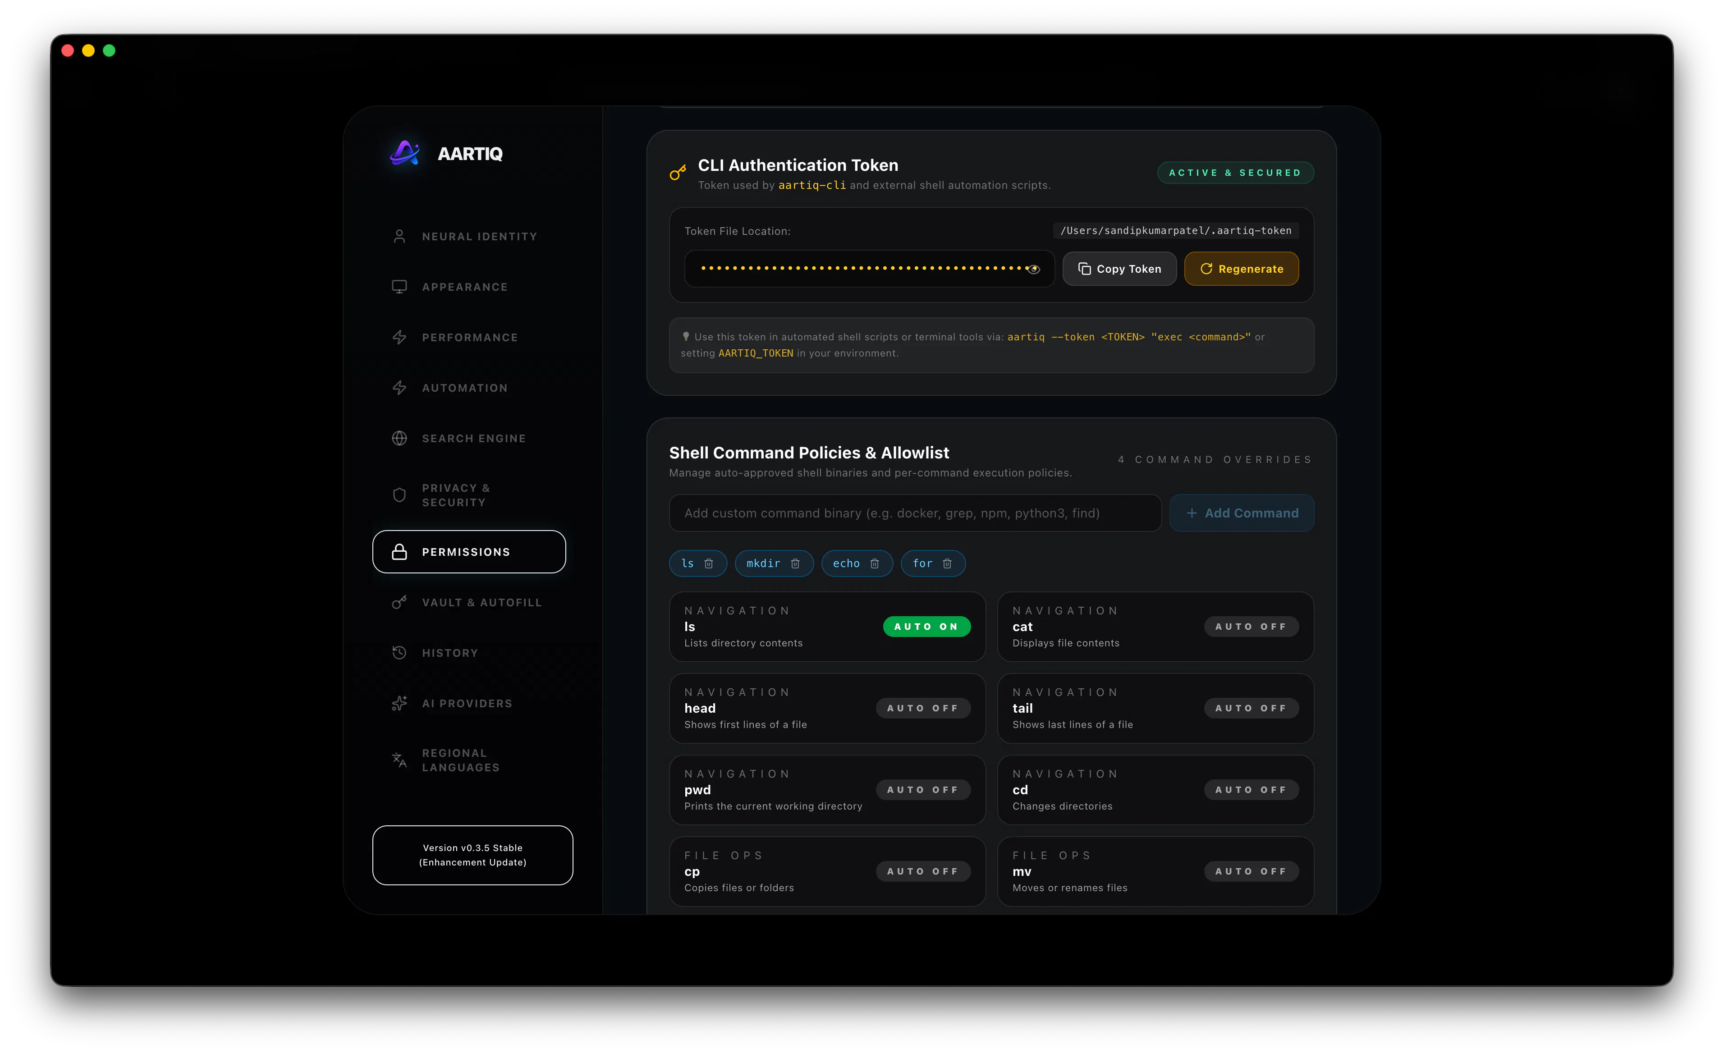Click the 'Token File Location:' label
The image size is (1724, 1053).
(x=738, y=231)
